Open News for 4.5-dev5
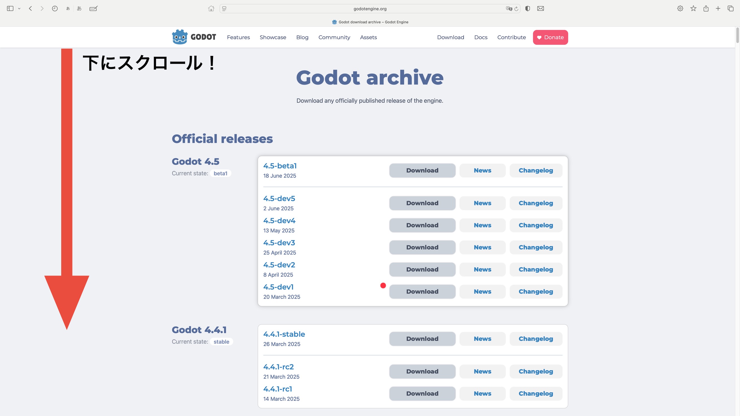The image size is (740, 416). (x=482, y=203)
